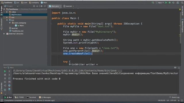Open the Terminal bottom tab

click(31, 97)
